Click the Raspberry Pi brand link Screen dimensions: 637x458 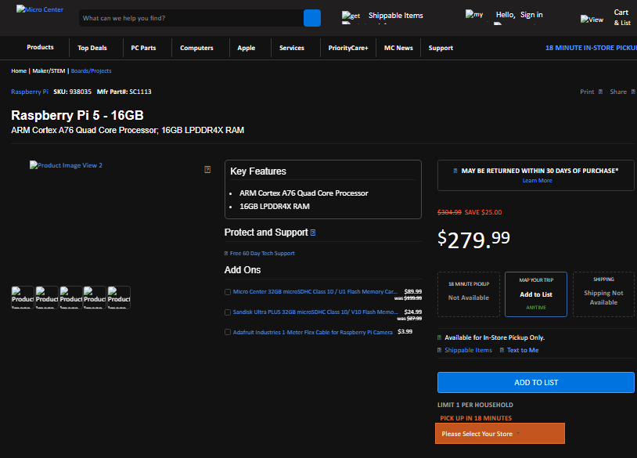pos(30,92)
